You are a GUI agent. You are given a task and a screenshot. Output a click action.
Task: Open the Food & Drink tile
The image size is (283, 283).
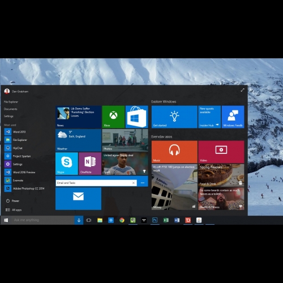[x=221, y=175]
